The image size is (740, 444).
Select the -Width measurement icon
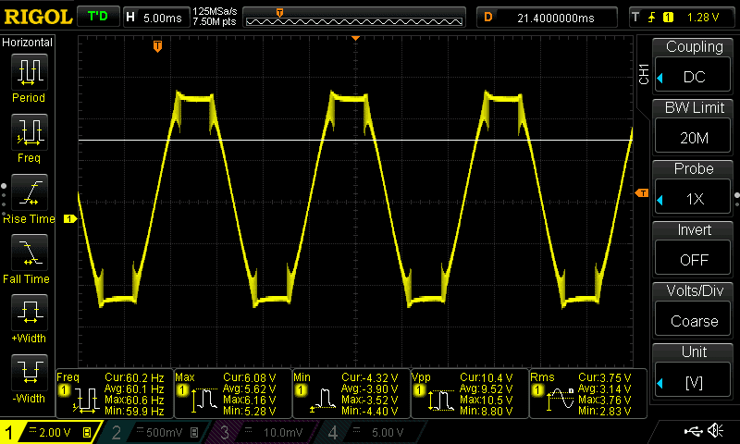(30, 372)
